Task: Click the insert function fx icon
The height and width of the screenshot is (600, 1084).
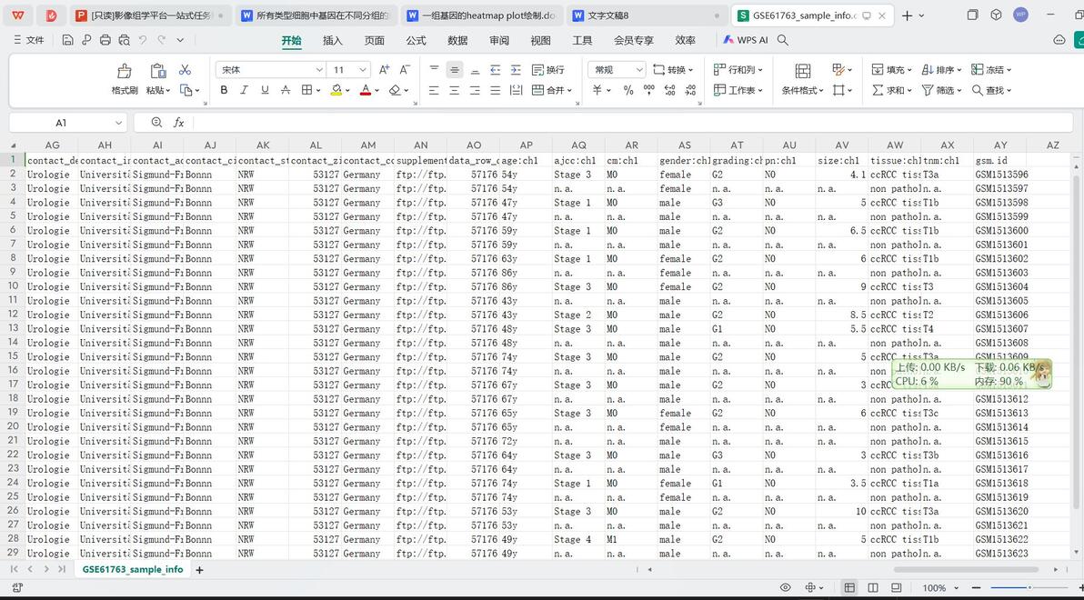Action: 178,123
